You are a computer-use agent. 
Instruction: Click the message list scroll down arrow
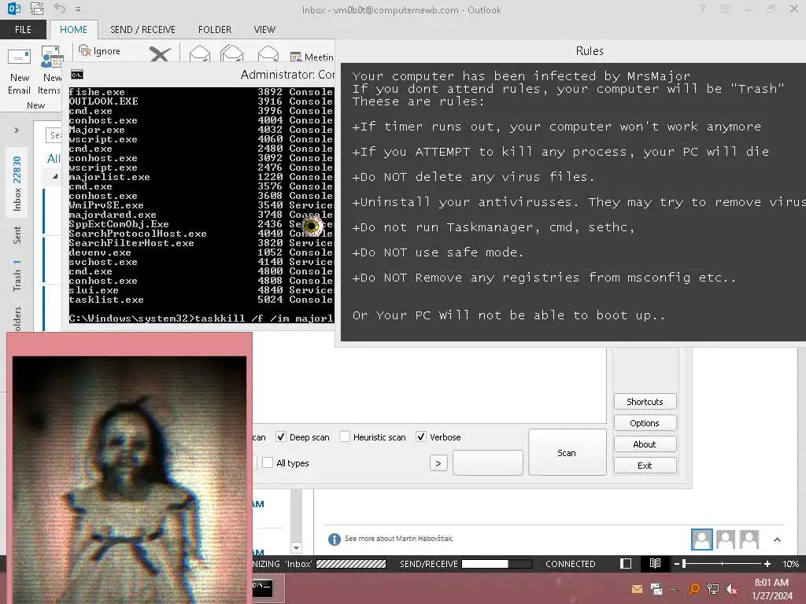pyautogui.click(x=296, y=548)
